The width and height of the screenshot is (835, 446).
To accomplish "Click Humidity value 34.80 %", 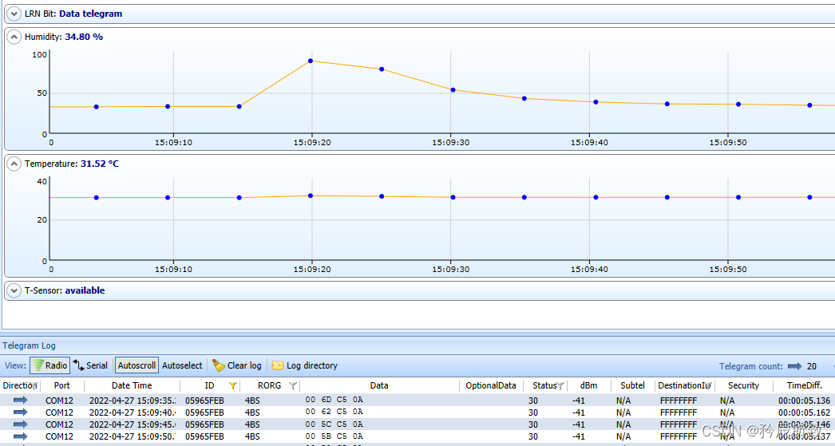I will point(84,37).
